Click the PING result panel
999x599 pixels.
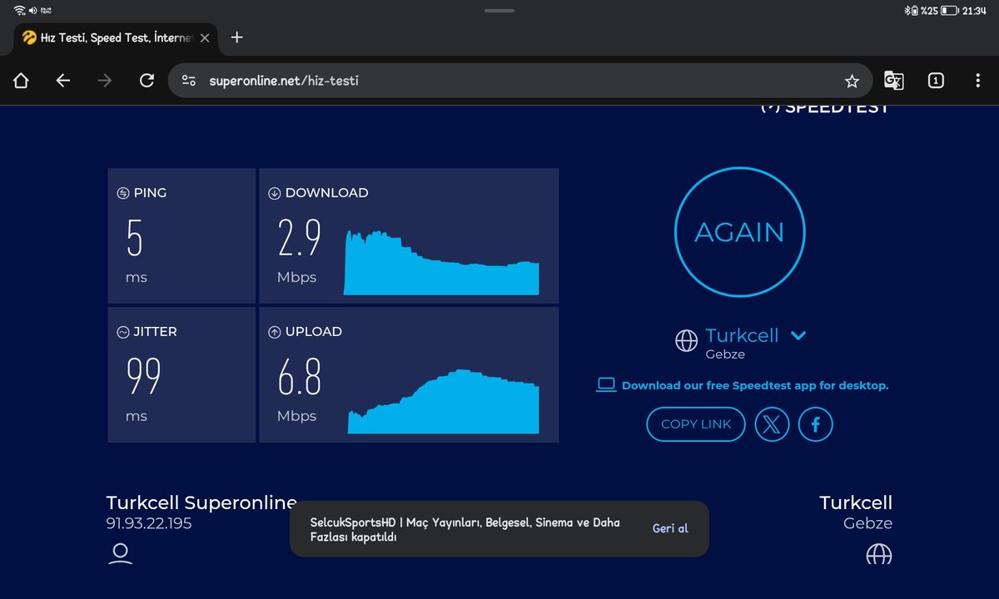tap(181, 236)
